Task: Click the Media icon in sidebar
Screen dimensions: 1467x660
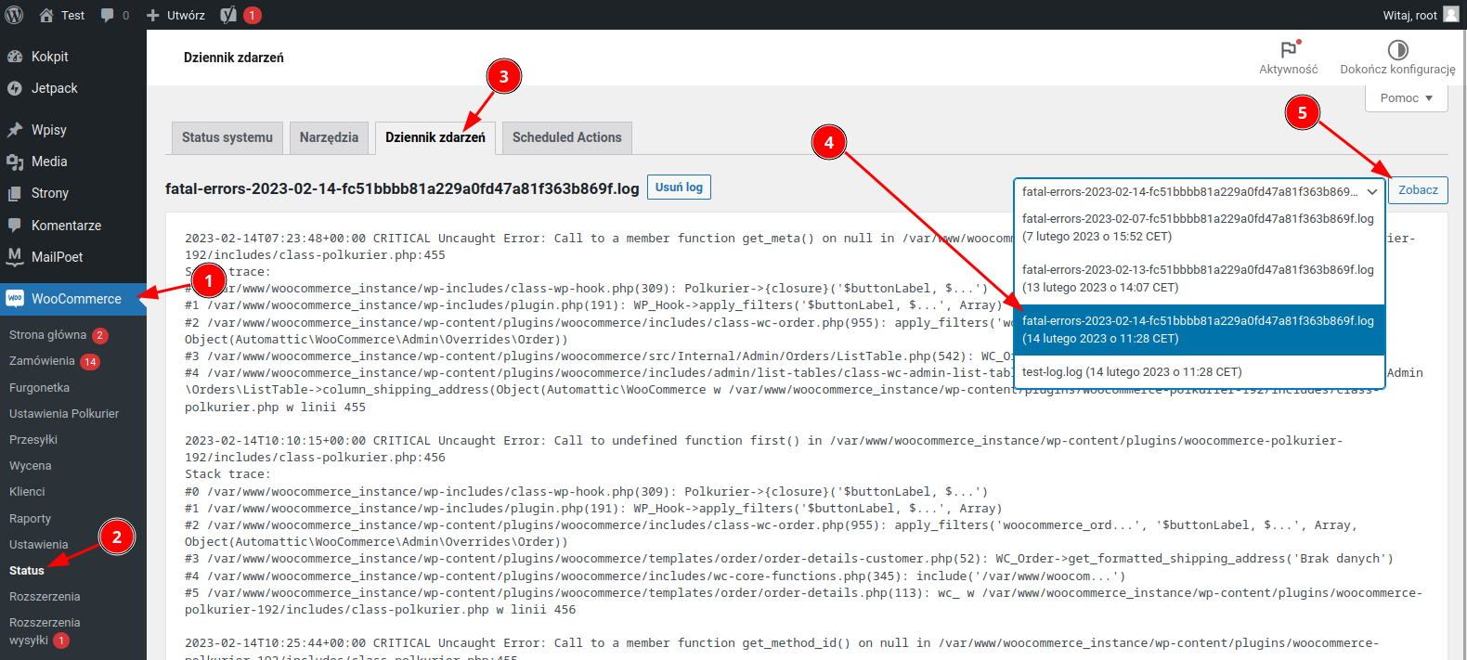Action: pos(15,162)
